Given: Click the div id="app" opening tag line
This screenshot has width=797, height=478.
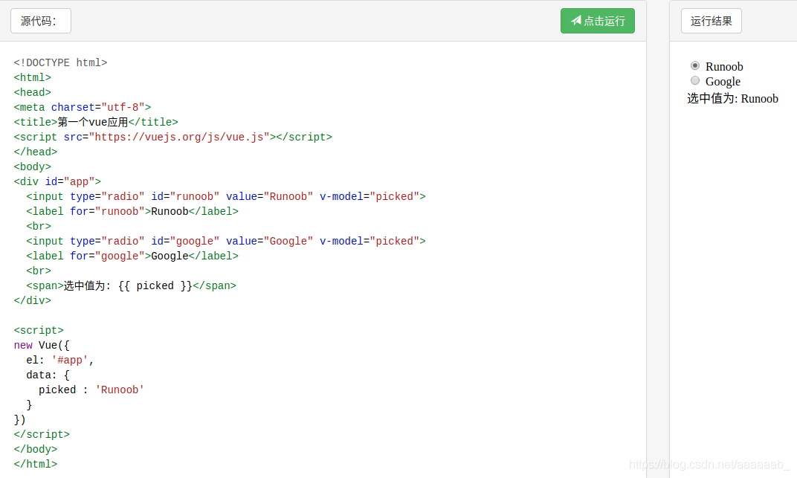Looking at the screenshot, I should click(x=57, y=181).
